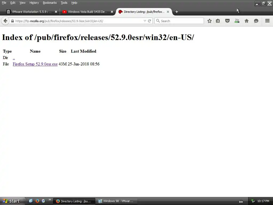Click the 'File' type cell
273x205 pixels.
click(6, 64)
